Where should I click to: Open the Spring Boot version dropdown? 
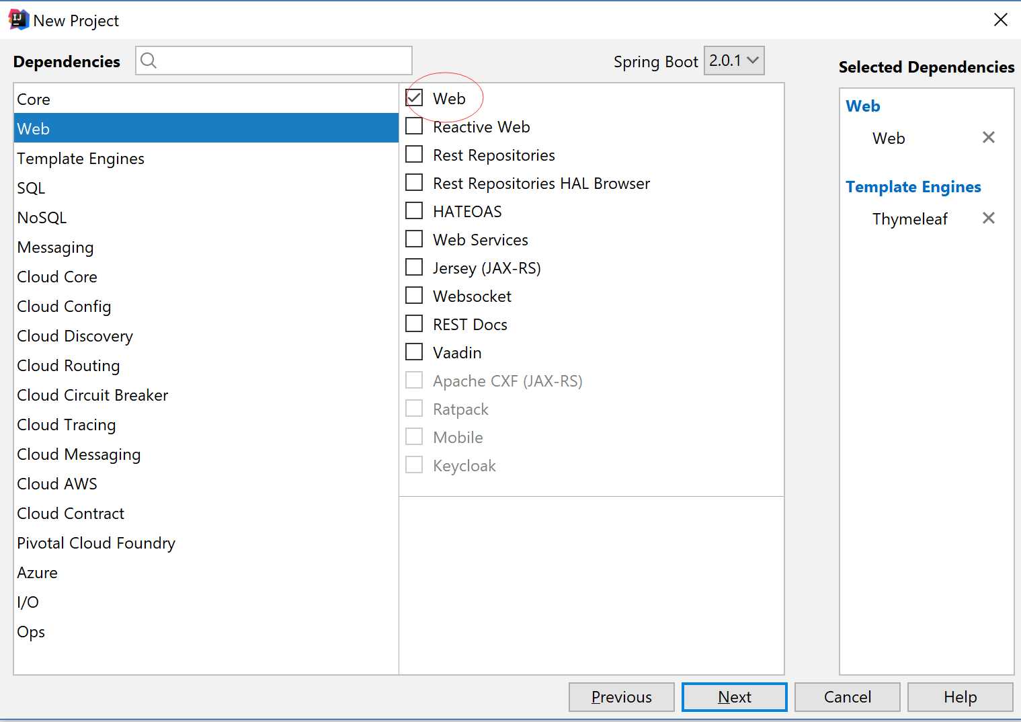click(734, 61)
